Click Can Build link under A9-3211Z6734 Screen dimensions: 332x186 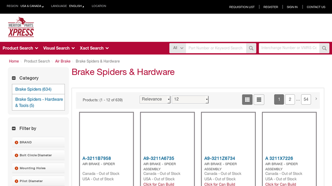coord(220,184)
